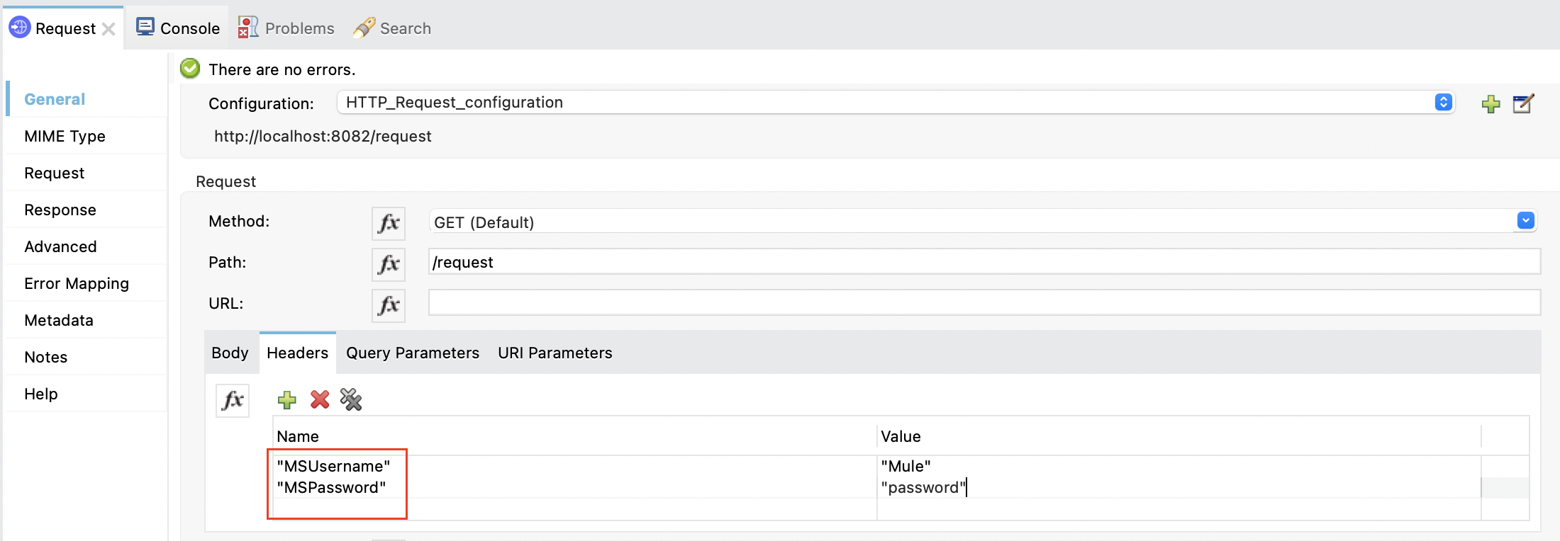Click the green no errors status icon
The image size is (1560, 541).
point(190,69)
